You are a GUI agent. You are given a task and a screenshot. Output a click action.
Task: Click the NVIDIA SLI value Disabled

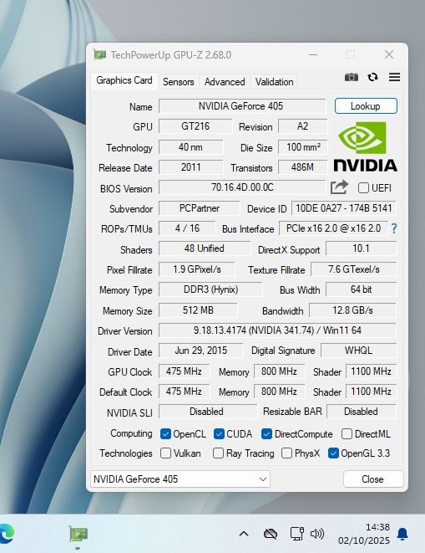point(208,412)
